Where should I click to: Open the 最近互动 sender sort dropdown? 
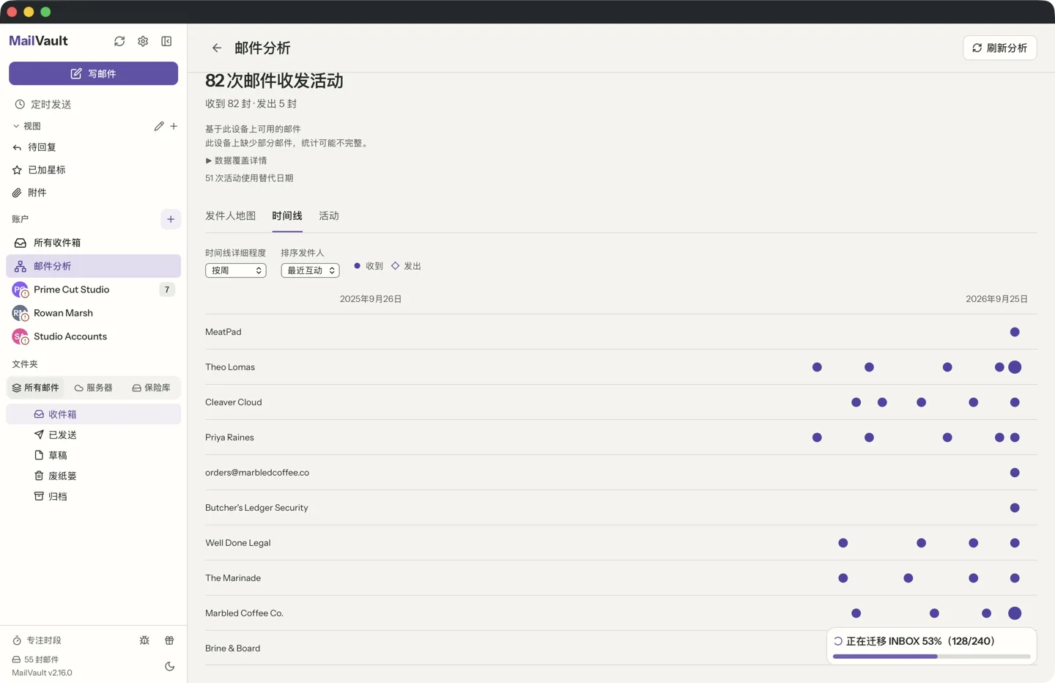coord(311,270)
